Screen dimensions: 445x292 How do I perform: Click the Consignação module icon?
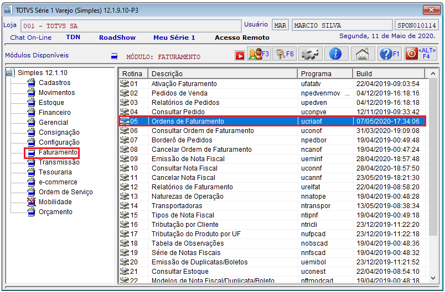click(x=31, y=132)
